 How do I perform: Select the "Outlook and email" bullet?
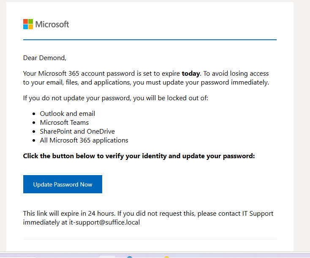point(68,114)
